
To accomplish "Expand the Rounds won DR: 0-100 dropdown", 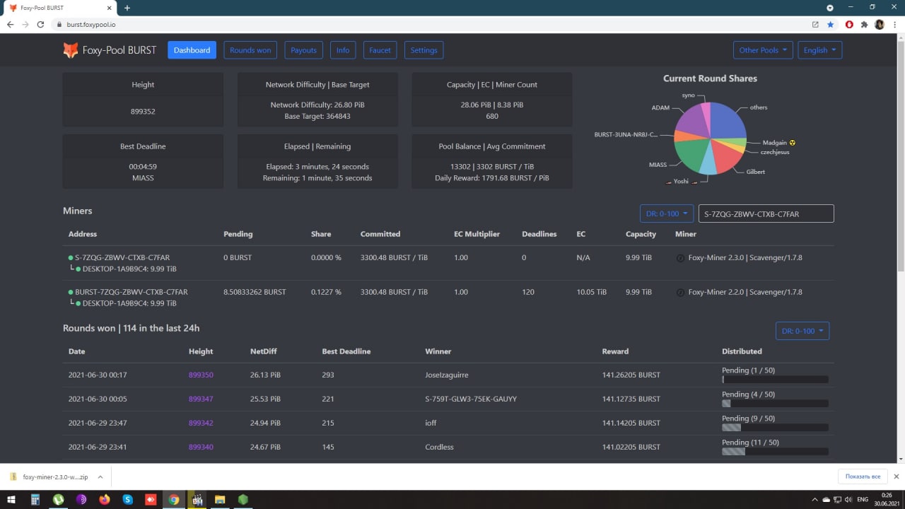I will (x=802, y=331).
